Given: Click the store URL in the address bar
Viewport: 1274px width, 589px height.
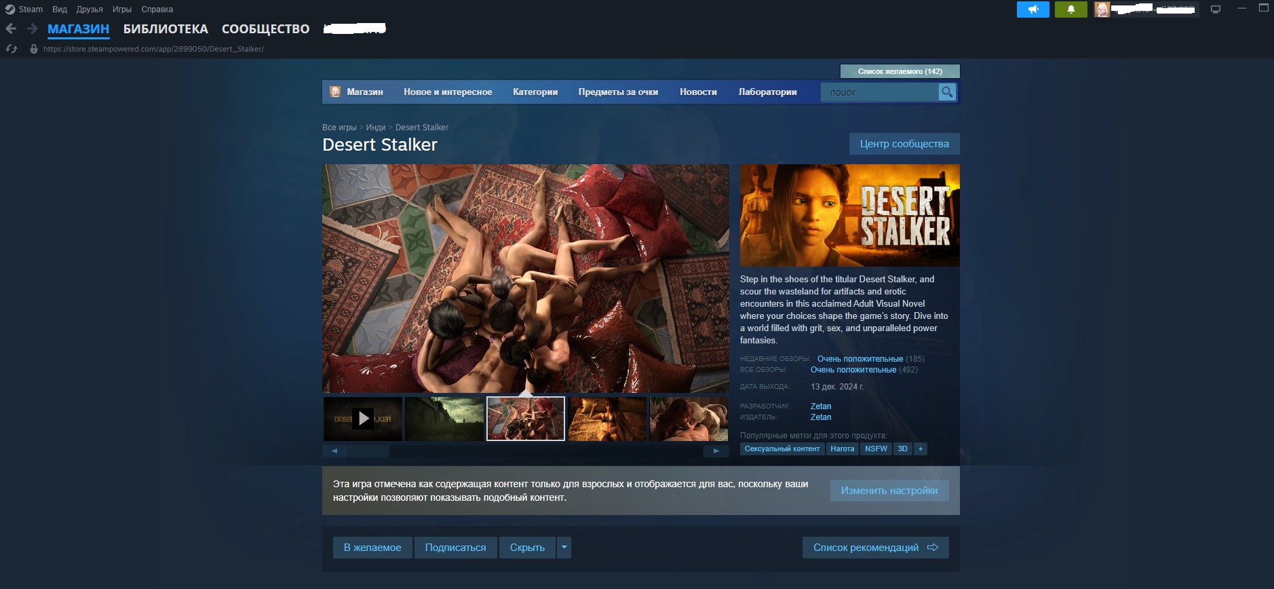Looking at the screenshot, I should 153,49.
